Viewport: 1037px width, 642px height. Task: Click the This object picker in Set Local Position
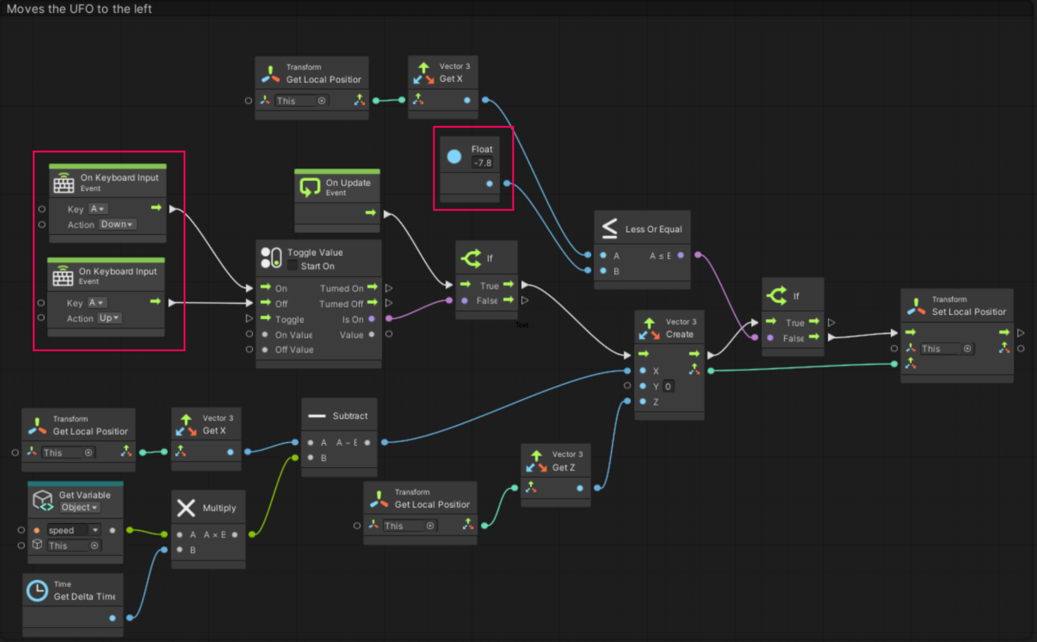pos(967,349)
